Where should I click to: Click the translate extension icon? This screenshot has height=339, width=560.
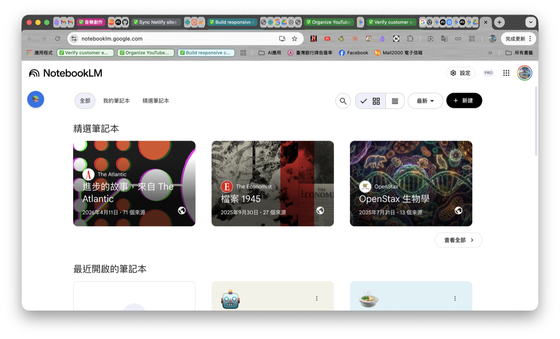click(444, 38)
